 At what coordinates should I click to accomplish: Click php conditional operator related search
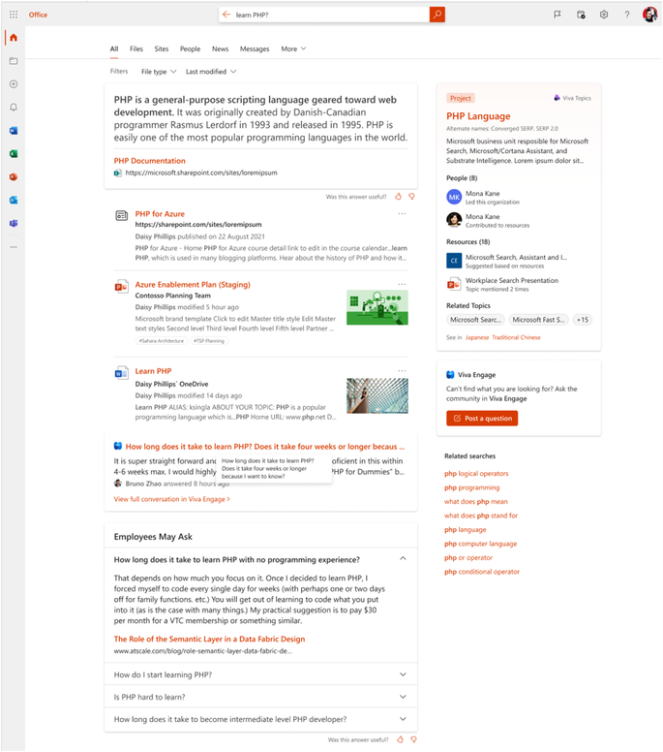click(x=482, y=572)
